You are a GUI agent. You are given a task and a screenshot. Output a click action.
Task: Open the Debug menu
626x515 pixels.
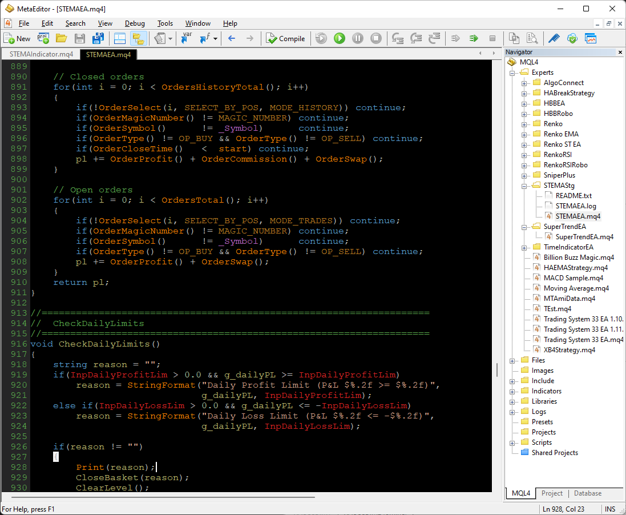(x=135, y=23)
